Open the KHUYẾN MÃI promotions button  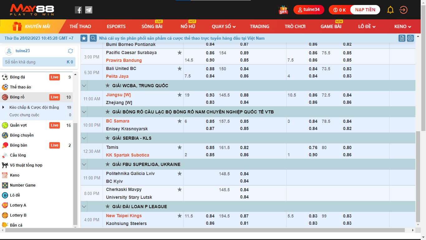[33, 27]
